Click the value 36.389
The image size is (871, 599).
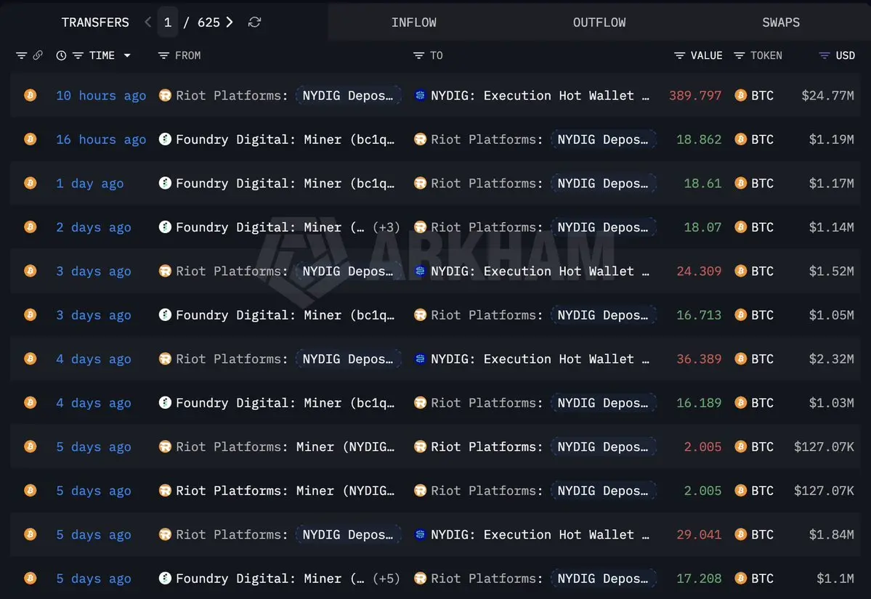click(699, 359)
